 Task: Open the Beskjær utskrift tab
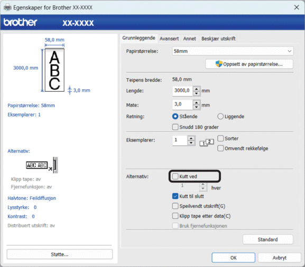(x=218, y=39)
